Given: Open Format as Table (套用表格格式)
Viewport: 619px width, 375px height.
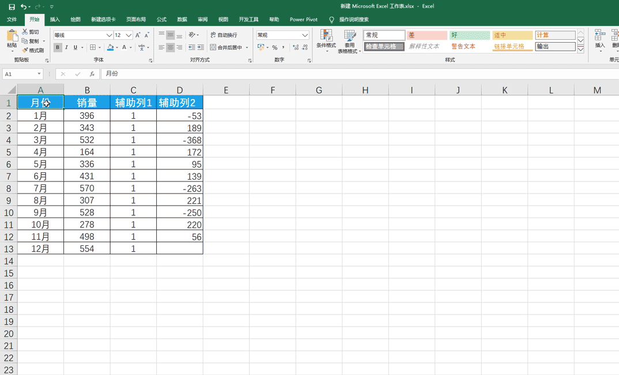Looking at the screenshot, I should point(349,41).
